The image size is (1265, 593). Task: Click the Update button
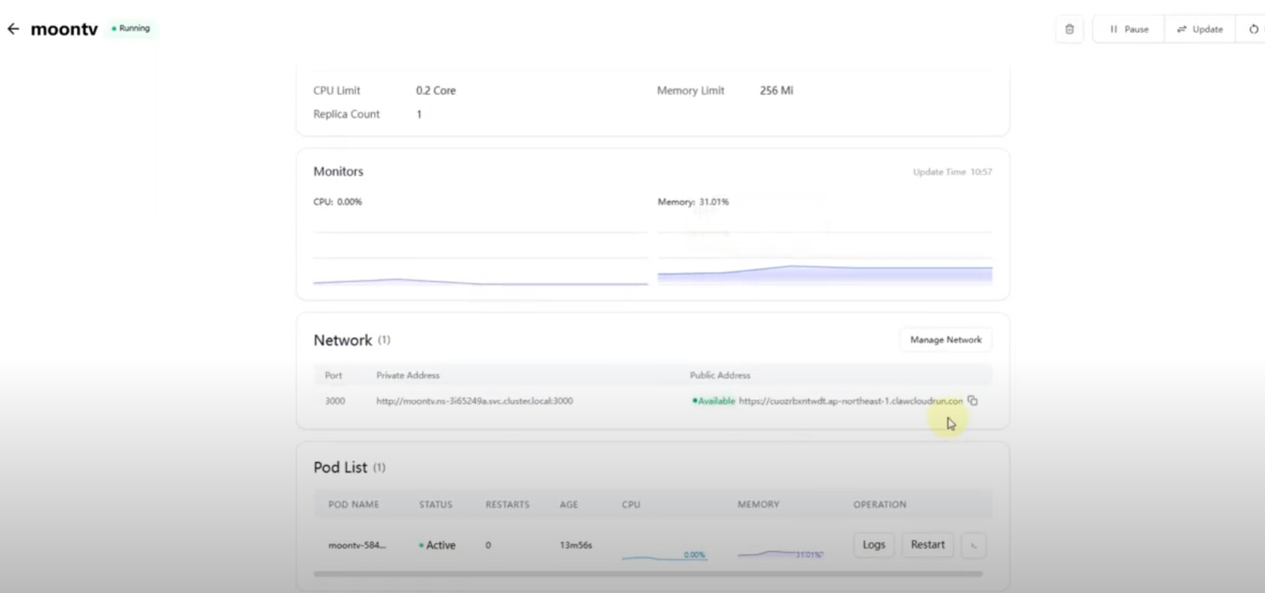pos(1199,29)
